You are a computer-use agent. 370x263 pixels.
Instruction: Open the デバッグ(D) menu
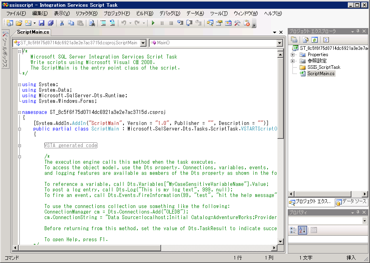point(170,13)
